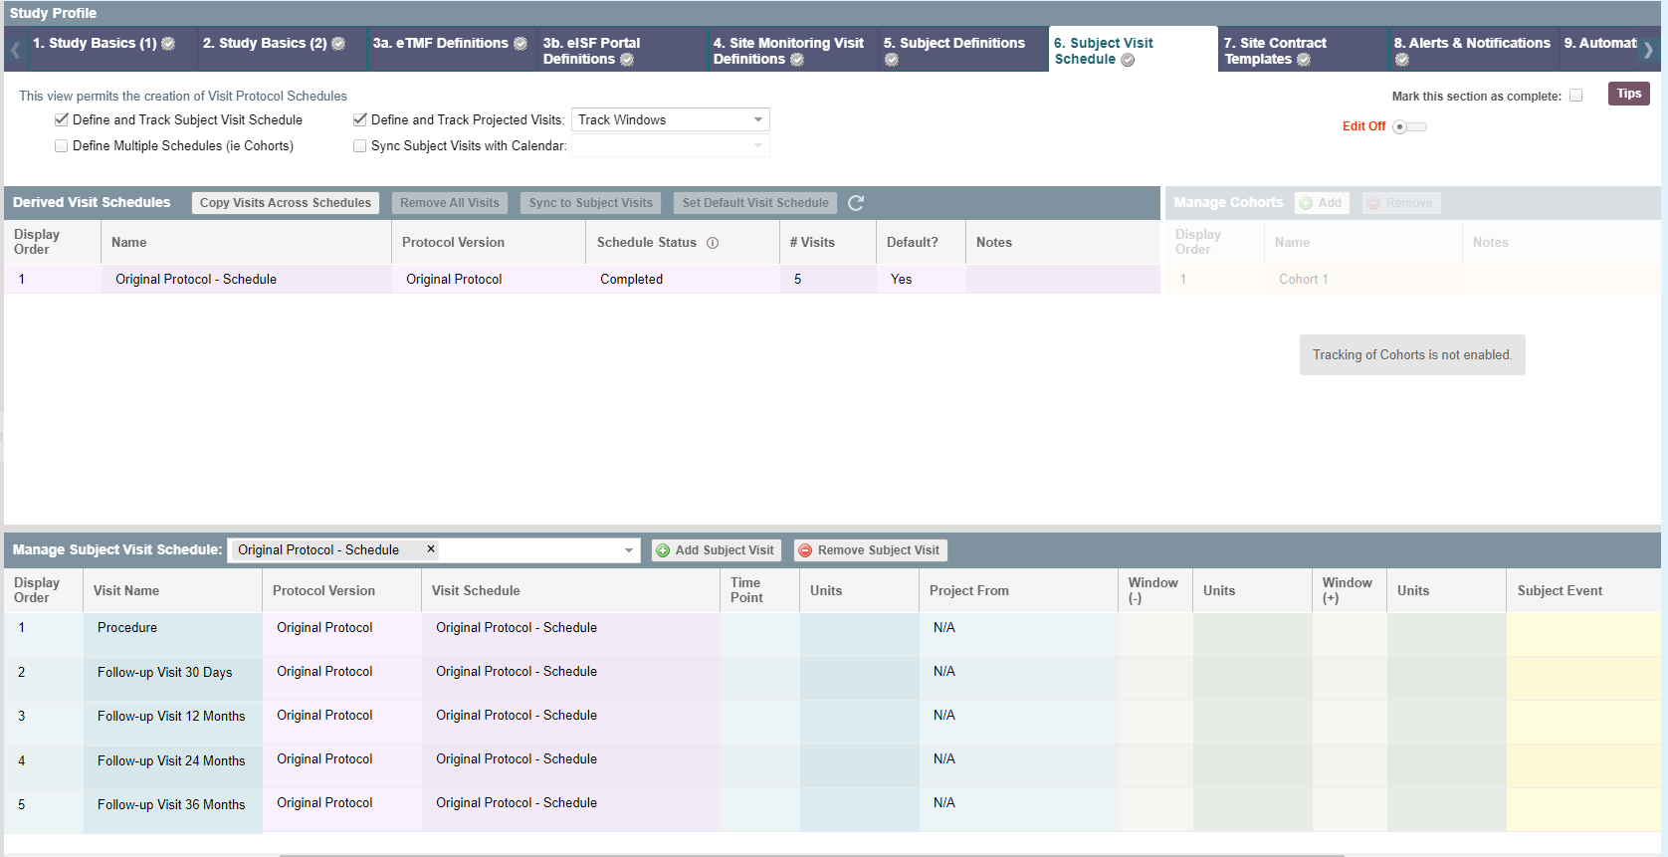Click the Tips button
The image size is (1668, 857).
coord(1629,94)
